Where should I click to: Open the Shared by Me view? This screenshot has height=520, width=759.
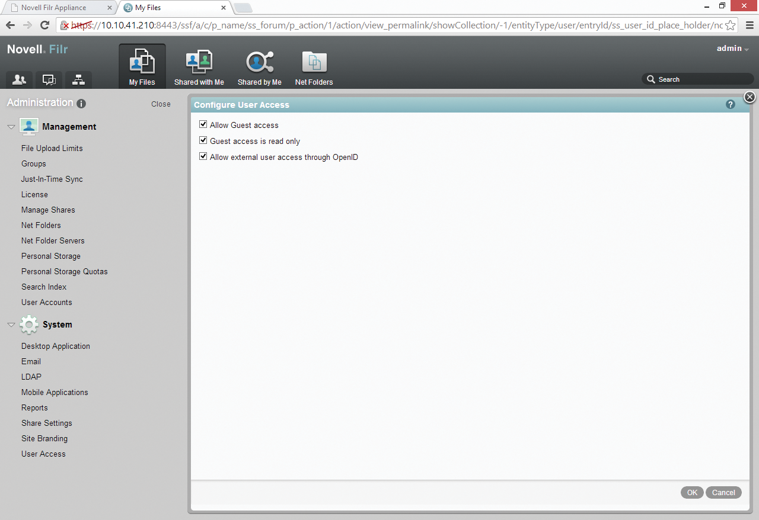pyautogui.click(x=259, y=65)
